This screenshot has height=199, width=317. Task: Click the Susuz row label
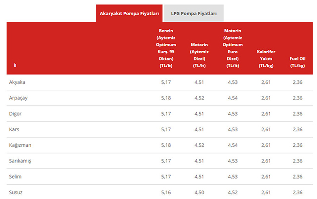16,192
